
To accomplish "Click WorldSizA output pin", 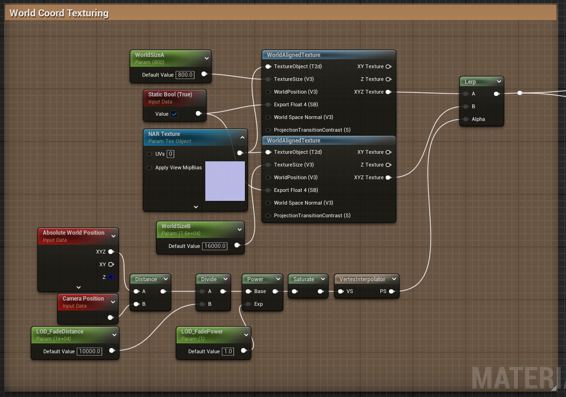I will coord(204,74).
